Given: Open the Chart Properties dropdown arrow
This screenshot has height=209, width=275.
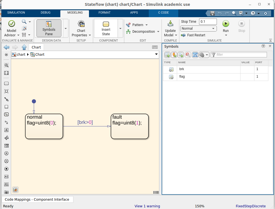Looking at the screenshot, I should 90,35.
